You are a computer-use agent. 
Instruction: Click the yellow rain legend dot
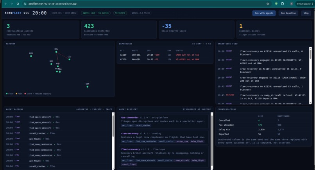[16, 94]
